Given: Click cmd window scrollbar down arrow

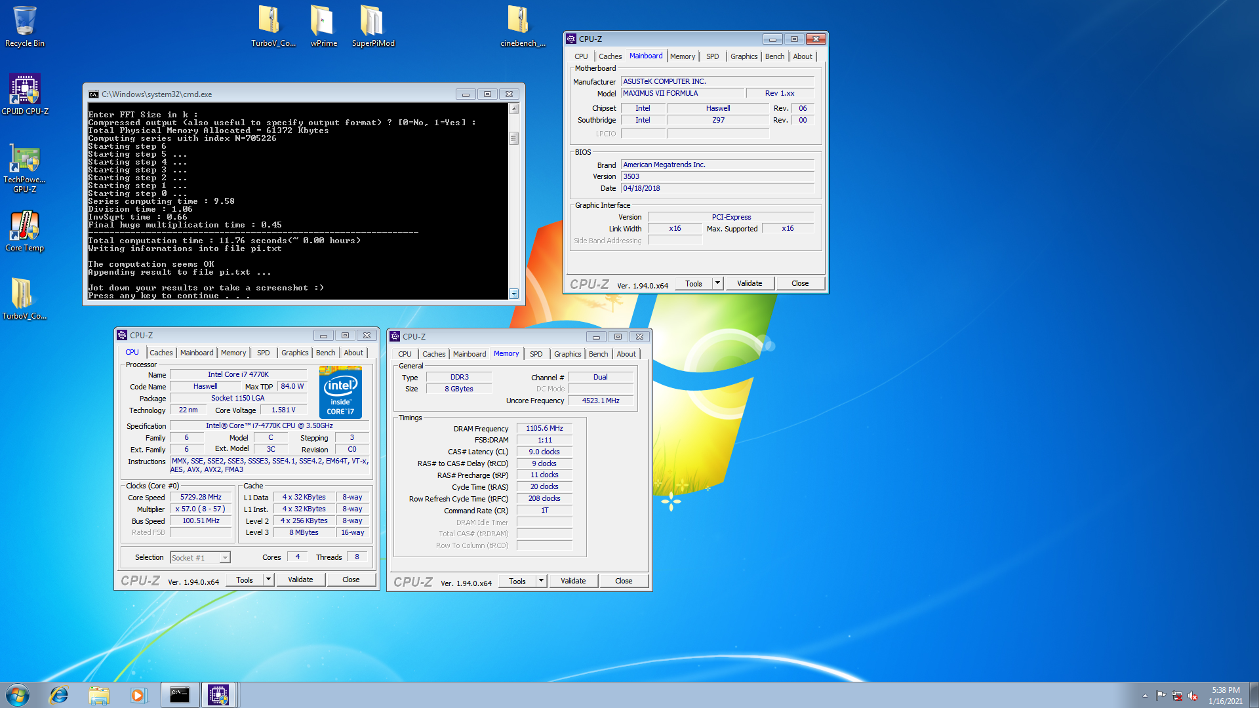Looking at the screenshot, I should (514, 294).
